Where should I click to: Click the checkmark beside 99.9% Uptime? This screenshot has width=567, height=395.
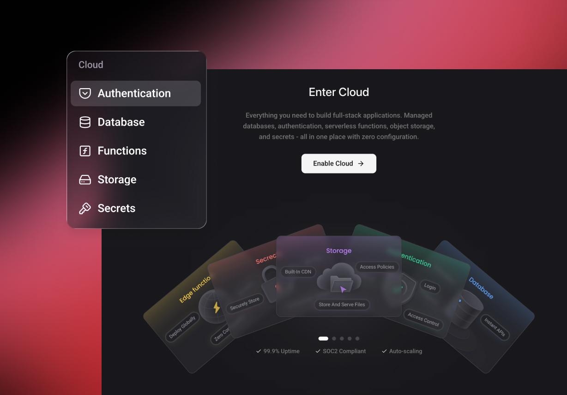click(x=259, y=351)
